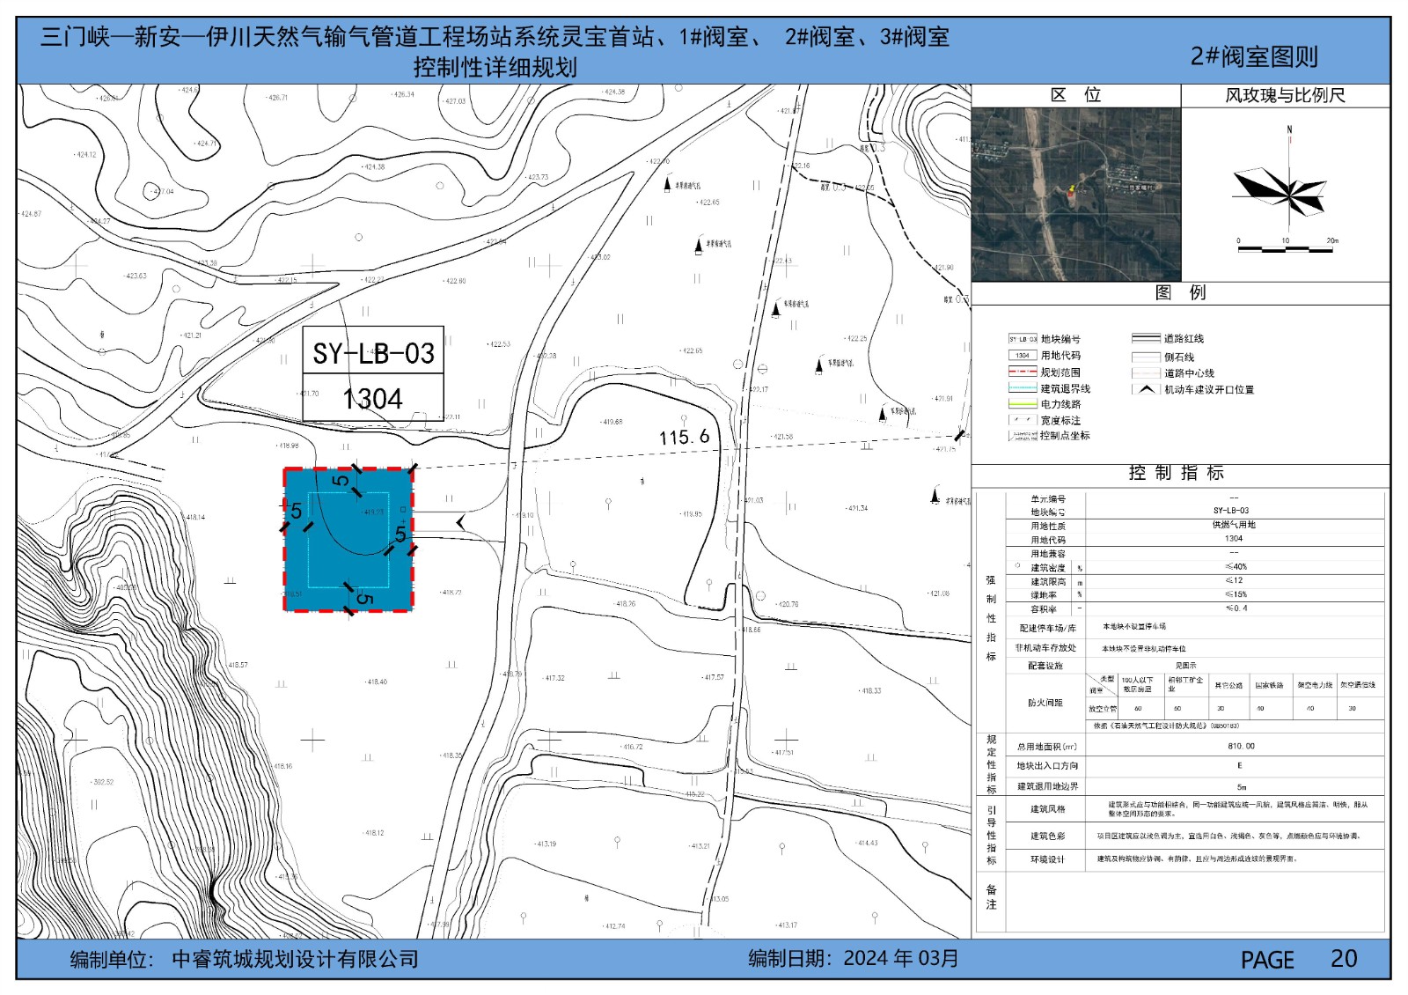The width and height of the screenshot is (1408, 995).
Task: Click the 810.00 total land area value
Action: (1241, 746)
